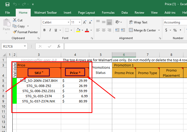Click the Orientation text angle icon
This screenshot has width=187, height=132.
point(117,22)
